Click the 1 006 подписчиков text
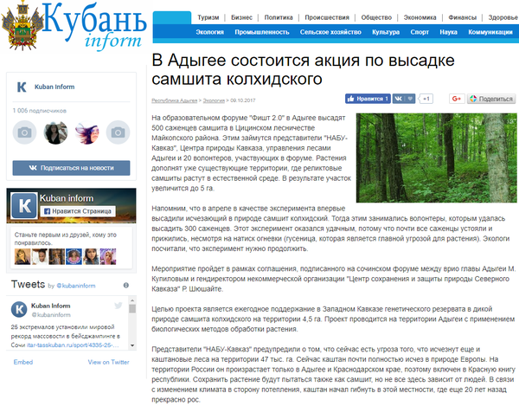Viewport: 519px width, 406px height. pyautogui.click(x=40, y=111)
